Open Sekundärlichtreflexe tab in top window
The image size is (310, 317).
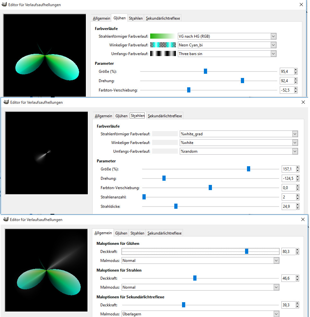(163, 18)
